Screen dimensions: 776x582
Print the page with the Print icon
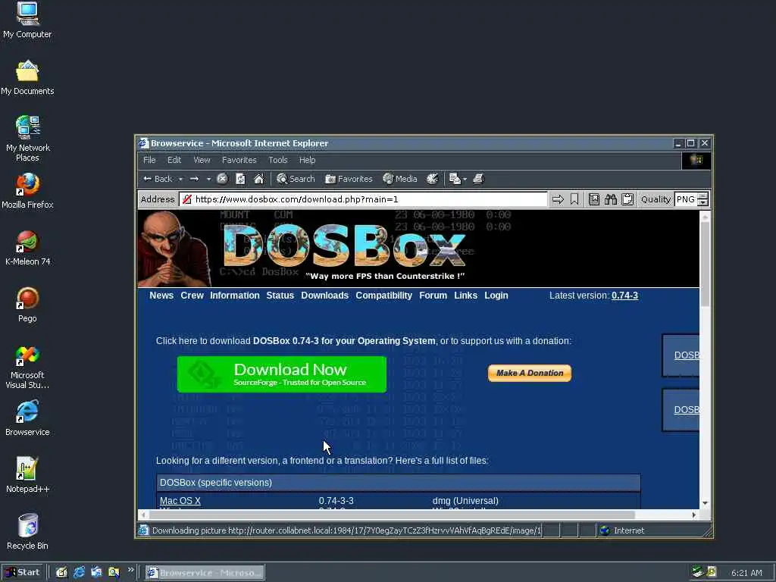pyautogui.click(x=478, y=179)
